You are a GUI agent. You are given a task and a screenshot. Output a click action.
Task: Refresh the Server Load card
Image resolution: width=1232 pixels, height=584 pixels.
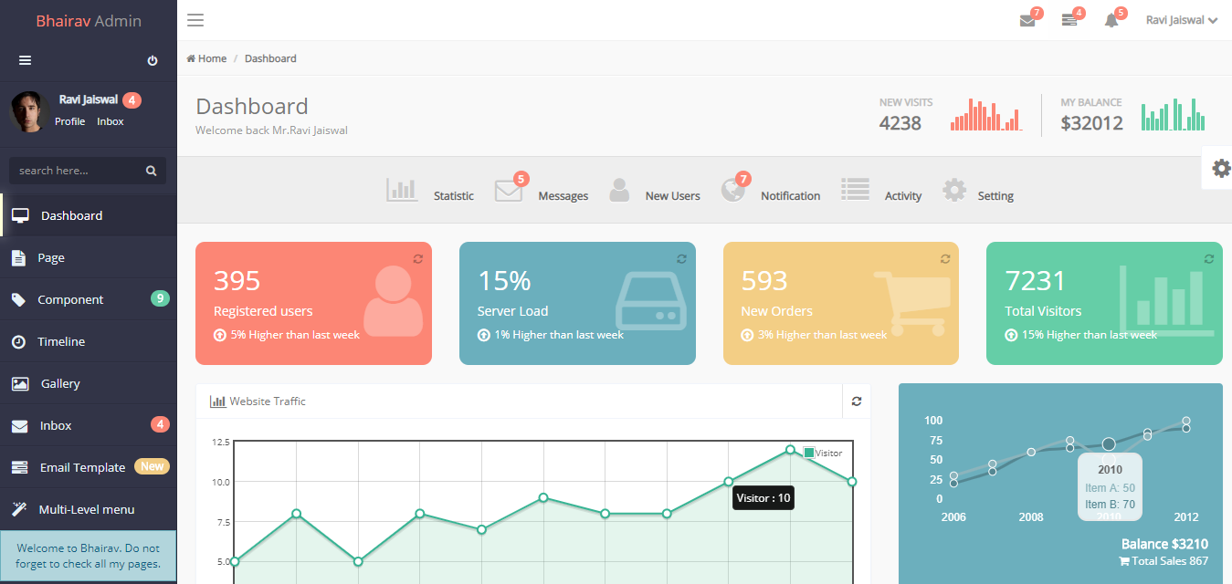[681, 258]
